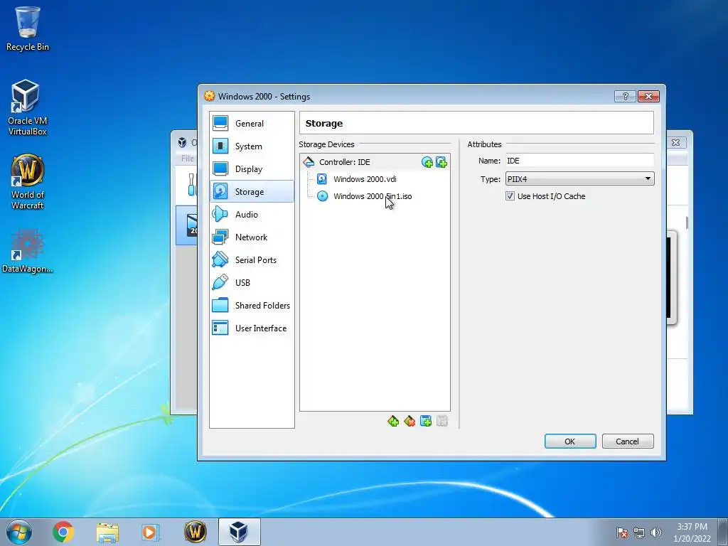Open the Windows Start menu orb
728x546 pixels.
point(19,532)
